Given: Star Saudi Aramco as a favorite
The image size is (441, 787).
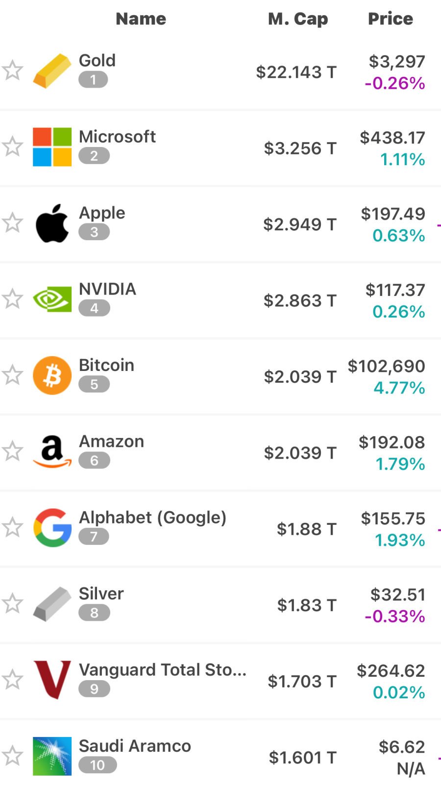Looking at the screenshot, I should click(x=12, y=756).
